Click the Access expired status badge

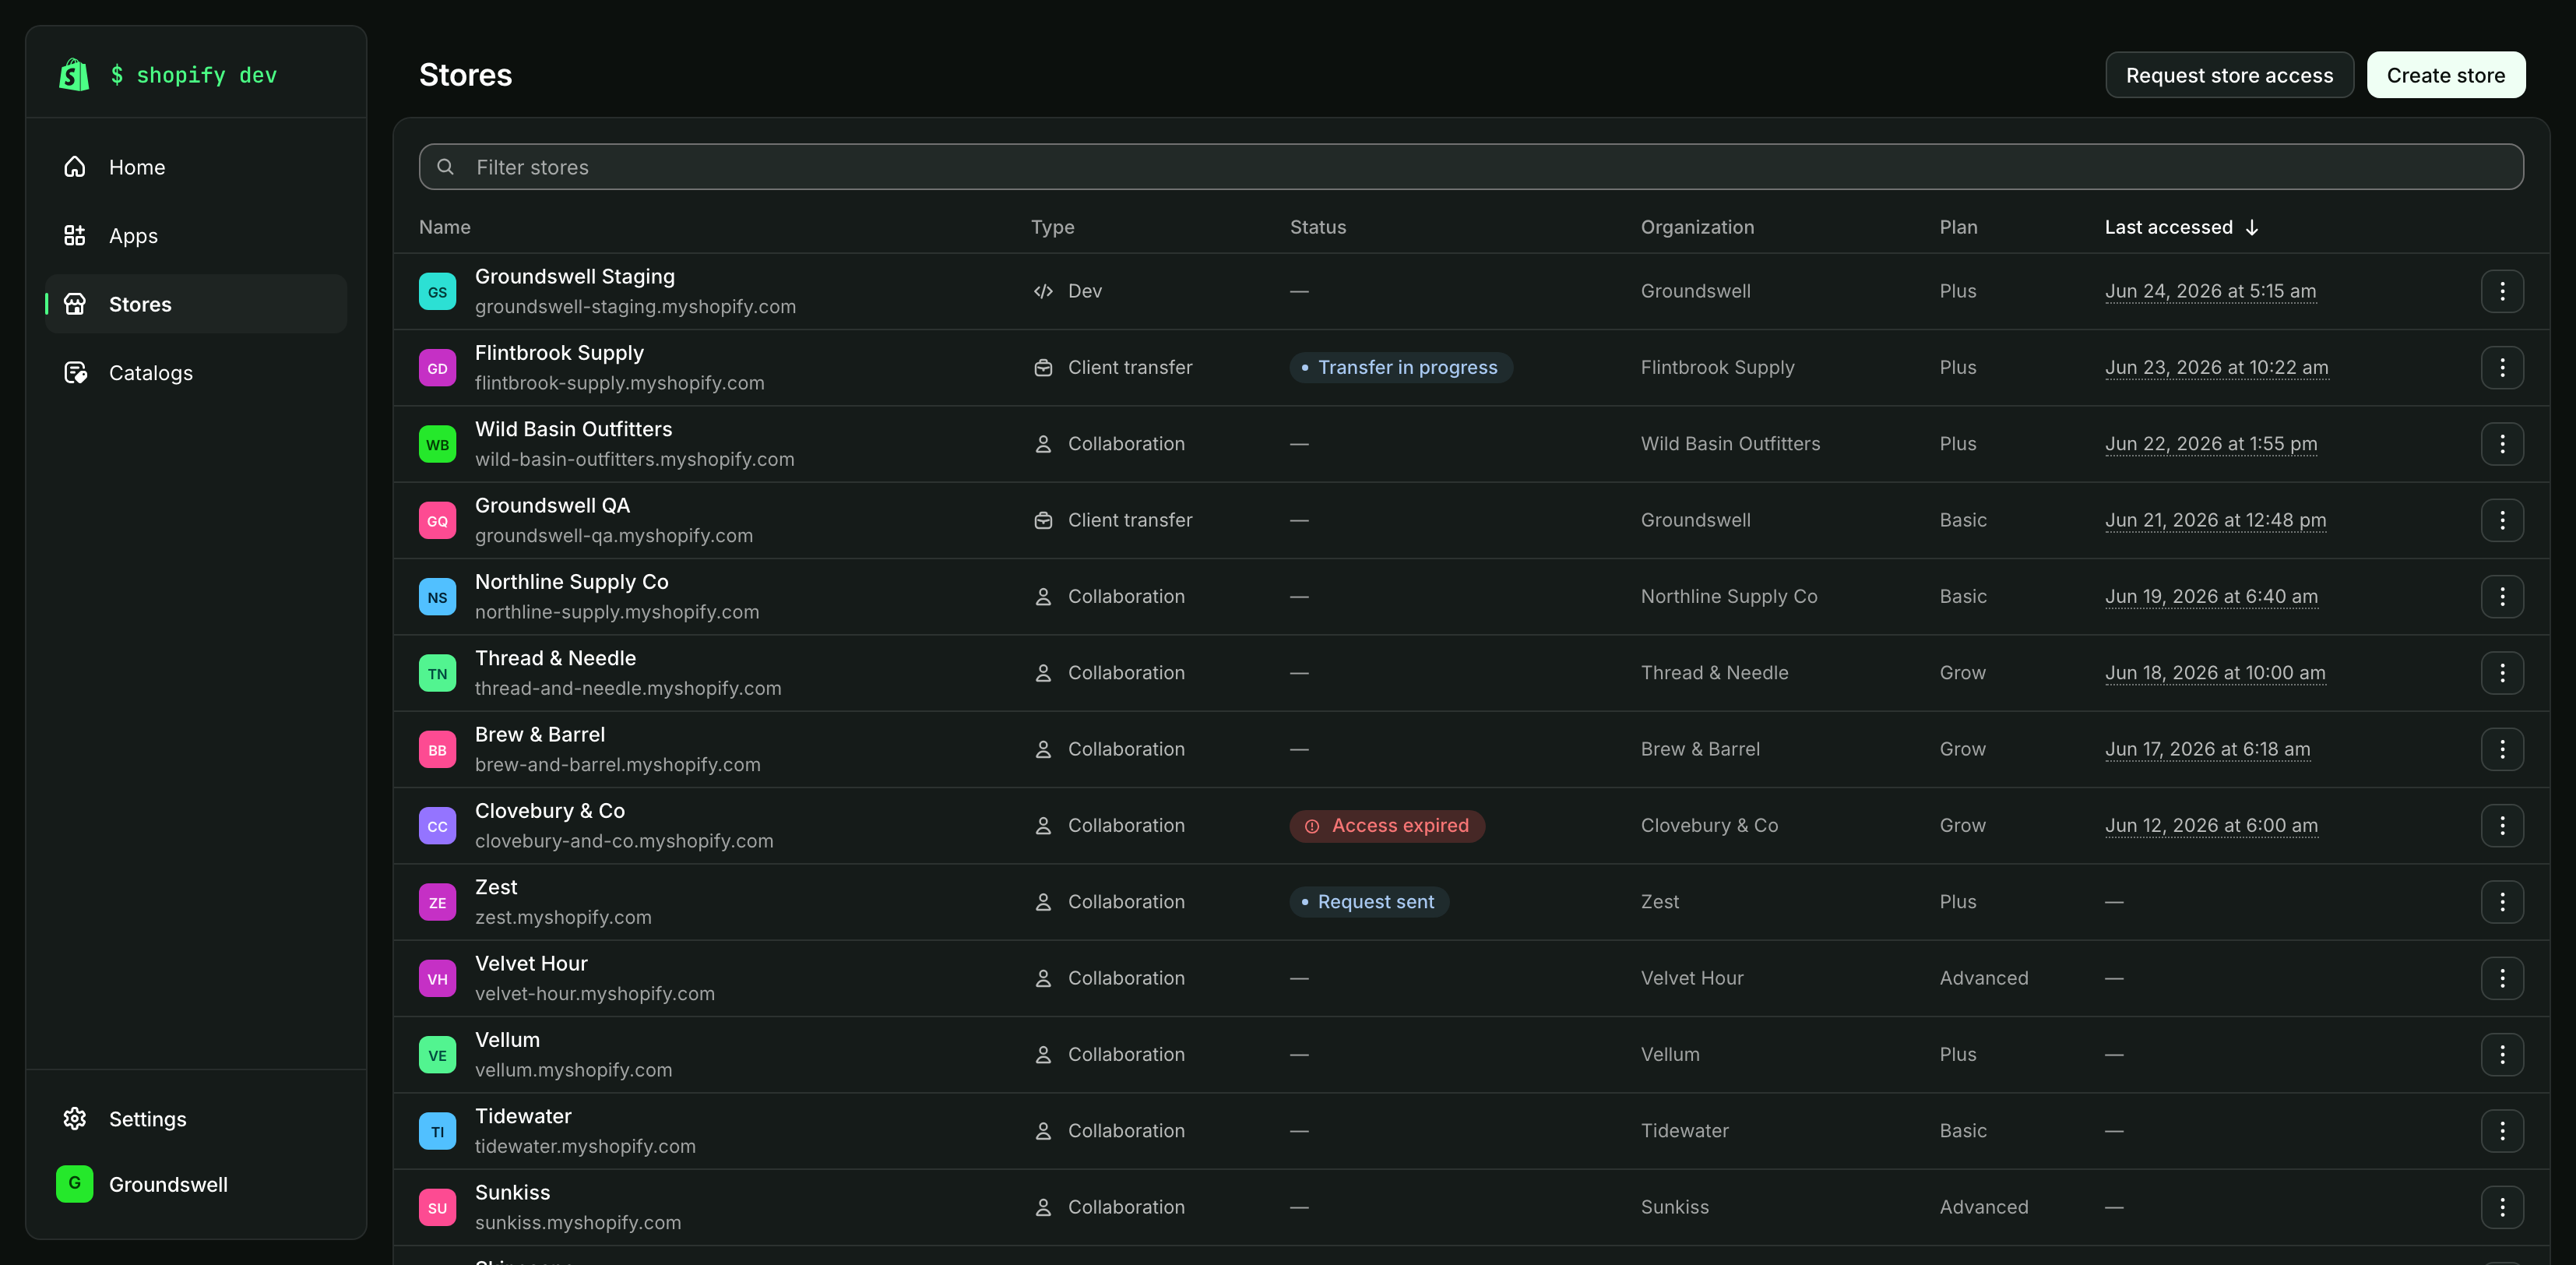tap(1387, 826)
